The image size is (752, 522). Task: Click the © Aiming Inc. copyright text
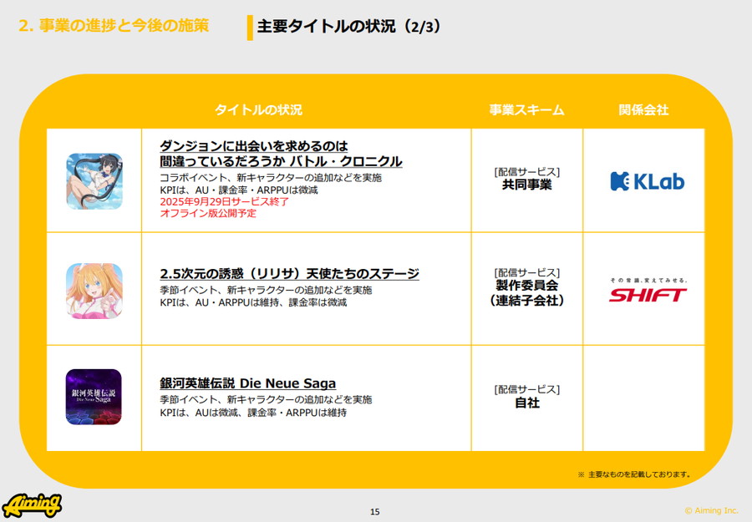tap(712, 510)
